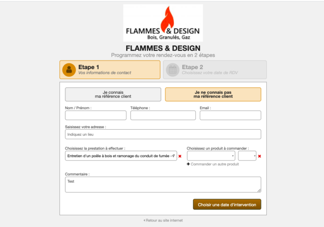Open the prestation à effectuer dropdown
The height and width of the screenshot is (227, 324).
coord(121,156)
